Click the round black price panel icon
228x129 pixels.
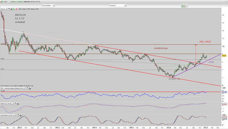click(x=11, y=9)
